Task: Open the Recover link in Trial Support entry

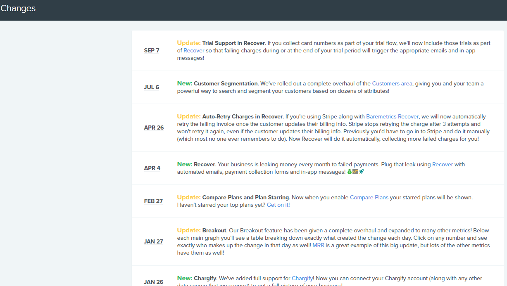Action: pyautogui.click(x=194, y=50)
